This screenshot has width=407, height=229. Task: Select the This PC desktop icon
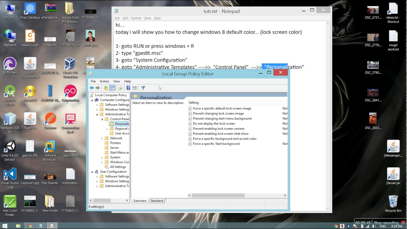10,11
